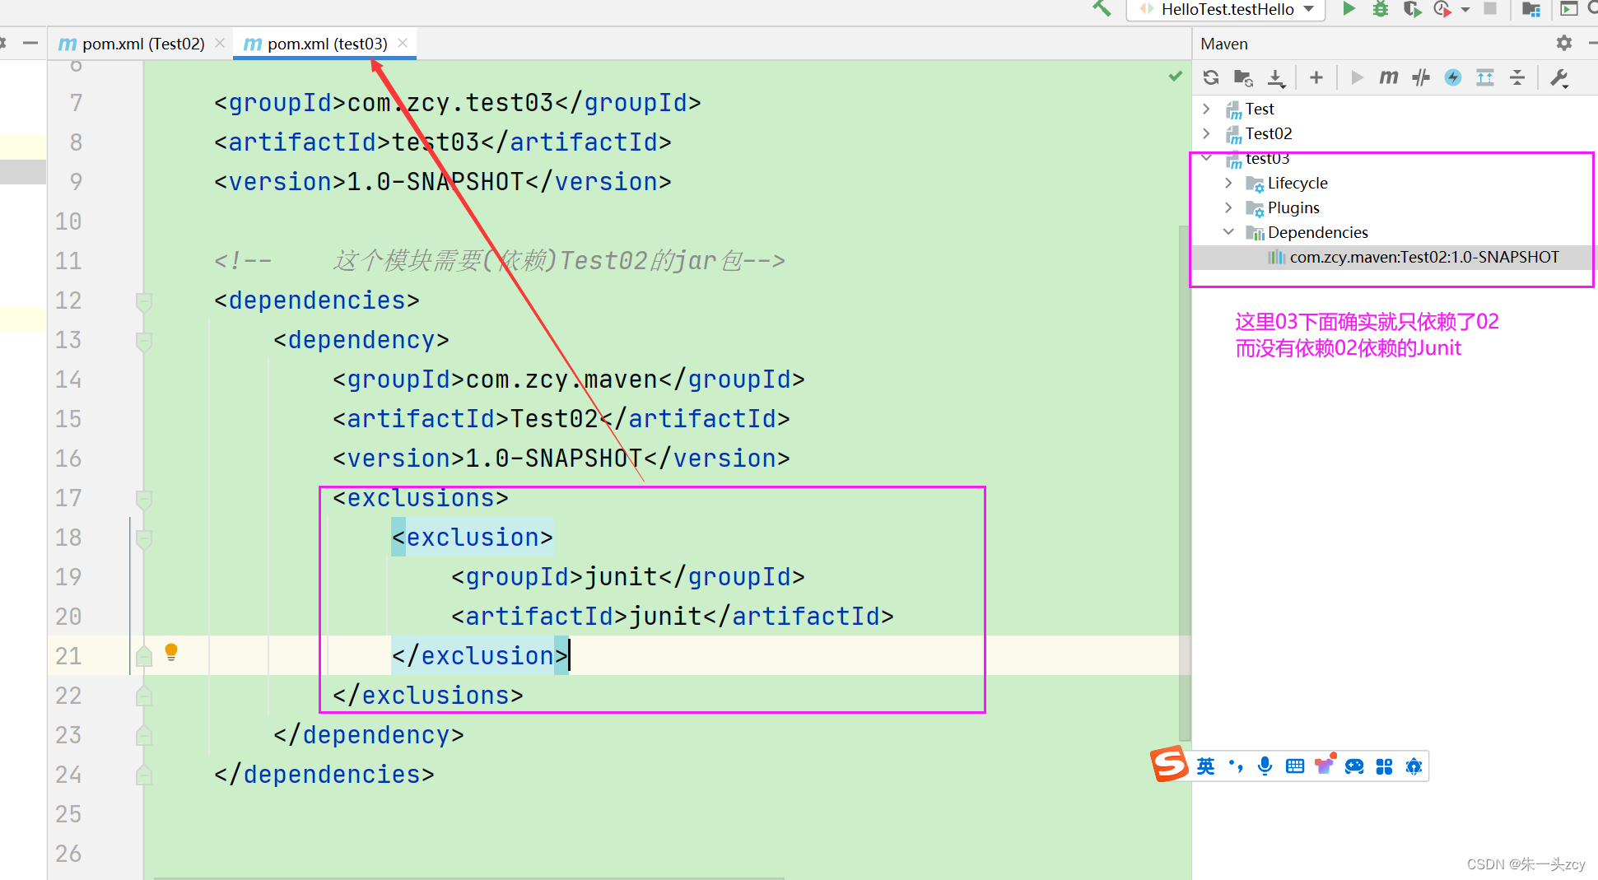Toggle Skip Tests mode in the Maven toolbar
The height and width of the screenshot is (880, 1598).
1421,77
